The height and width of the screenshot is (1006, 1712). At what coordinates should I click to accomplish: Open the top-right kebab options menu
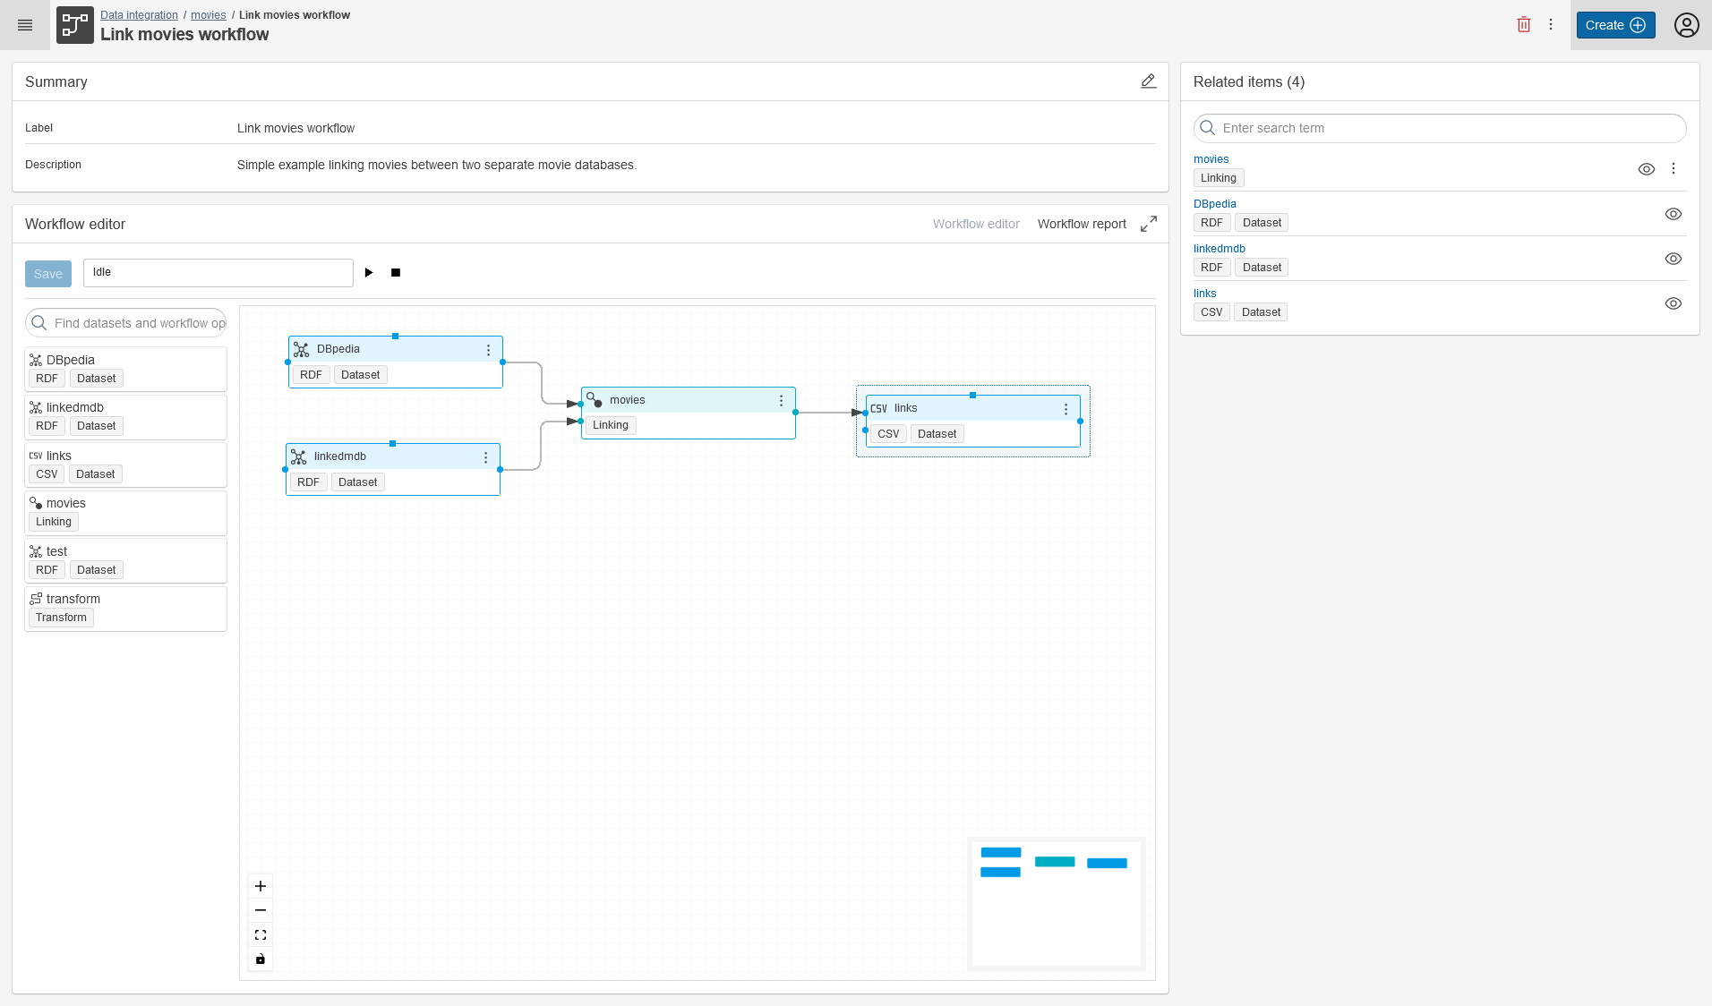click(1552, 24)
